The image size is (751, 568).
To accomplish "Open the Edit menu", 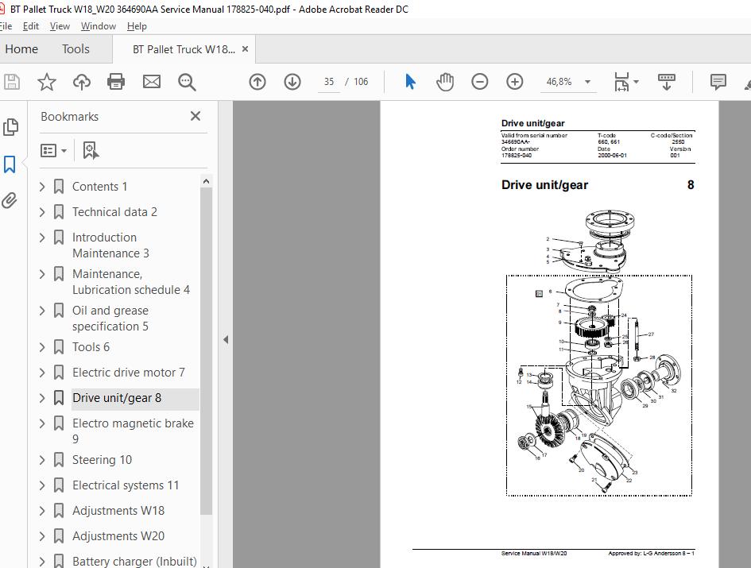I will coord(31,26).
